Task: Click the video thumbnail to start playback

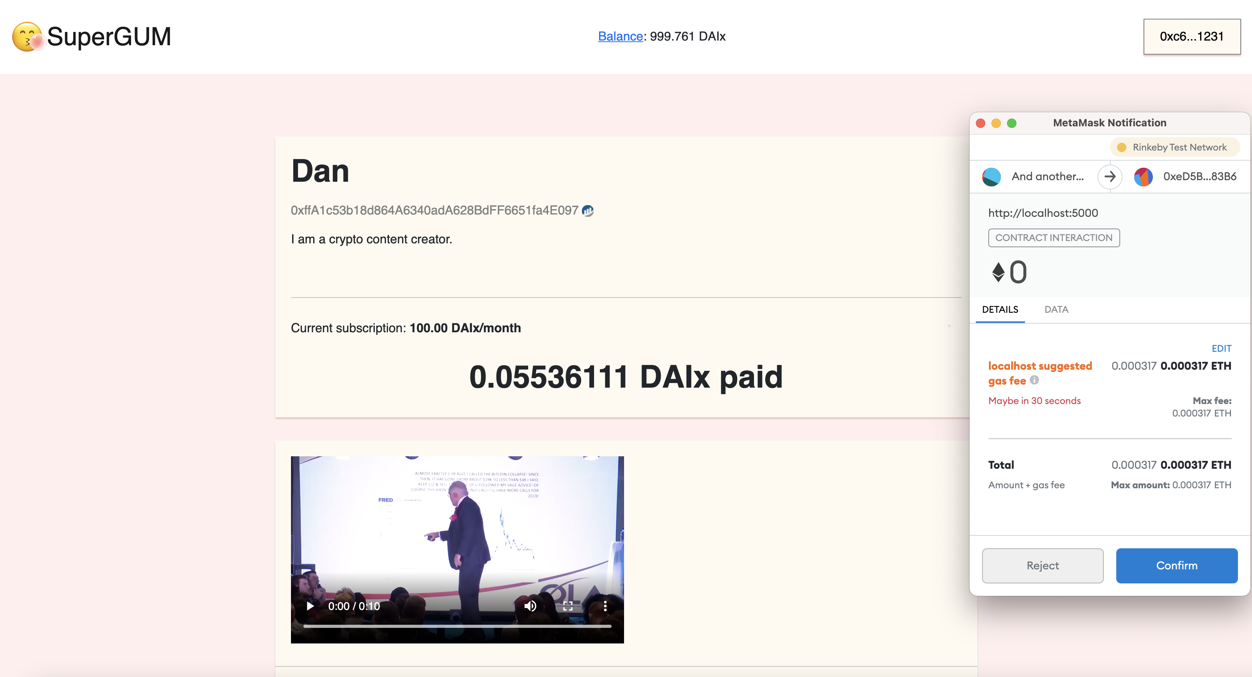Action: (309, 607)
